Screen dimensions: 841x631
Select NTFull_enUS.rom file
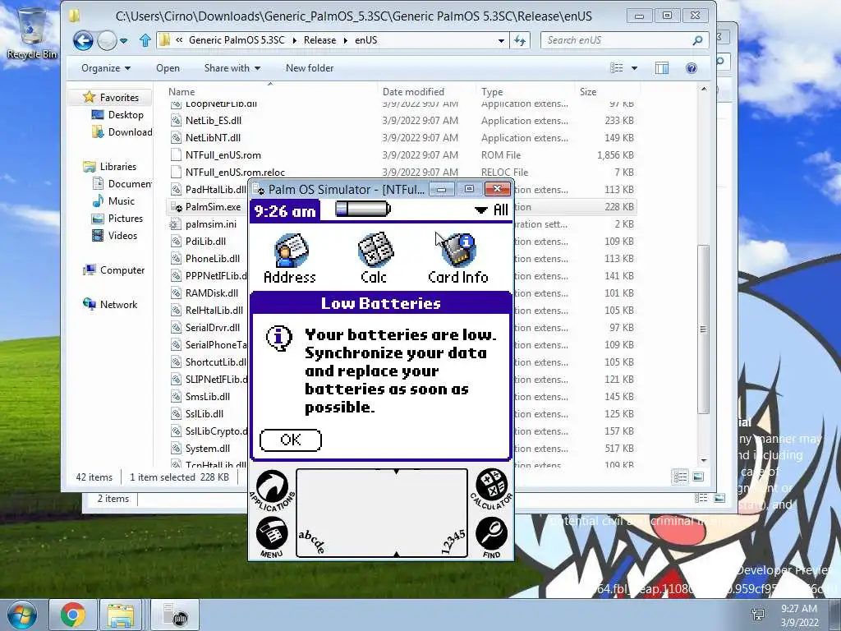click(402, 155)
